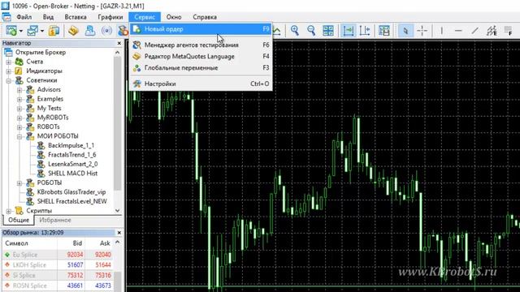Click the Eu Splice symbol row
The height and width of the screenshot is (292, 520).
coord(58,255)
